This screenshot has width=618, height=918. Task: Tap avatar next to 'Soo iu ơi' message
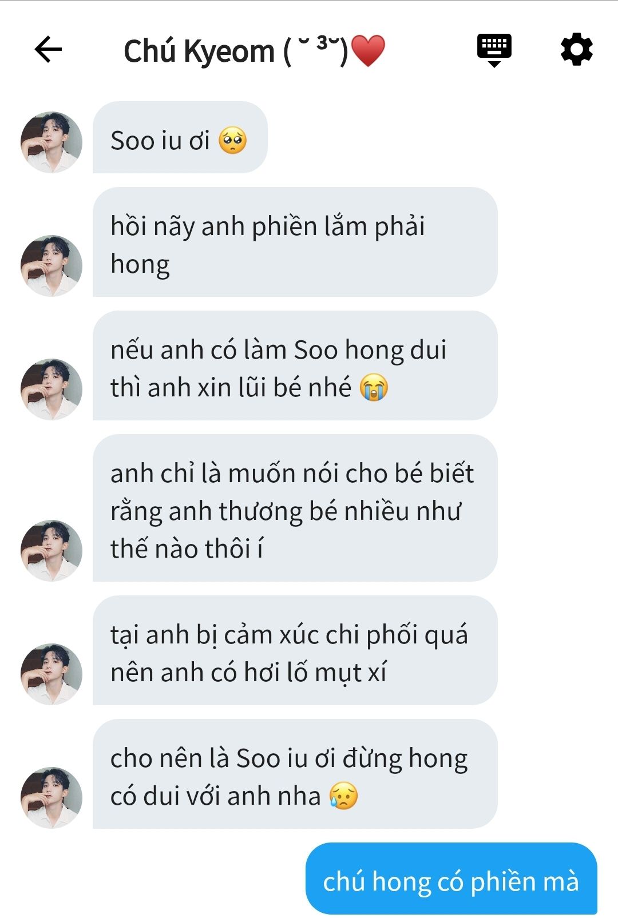click(51, 142)
